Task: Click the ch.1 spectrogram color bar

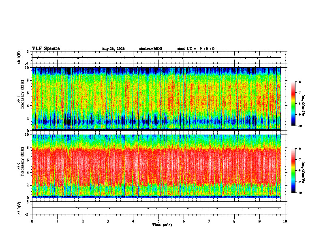Action: 293,104
